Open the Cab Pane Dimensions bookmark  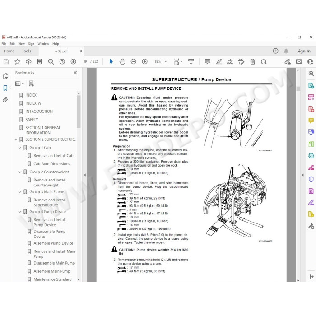[x=51, y=164]
